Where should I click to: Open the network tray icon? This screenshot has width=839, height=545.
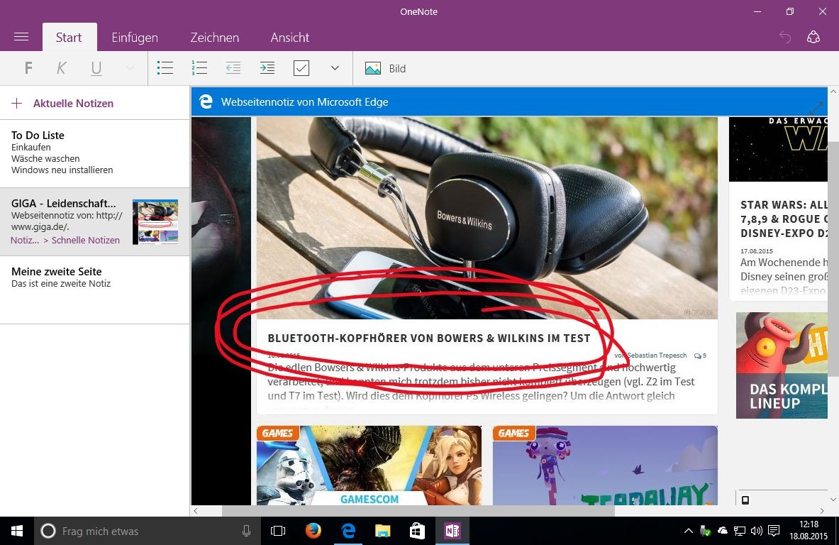pos(740,531)
